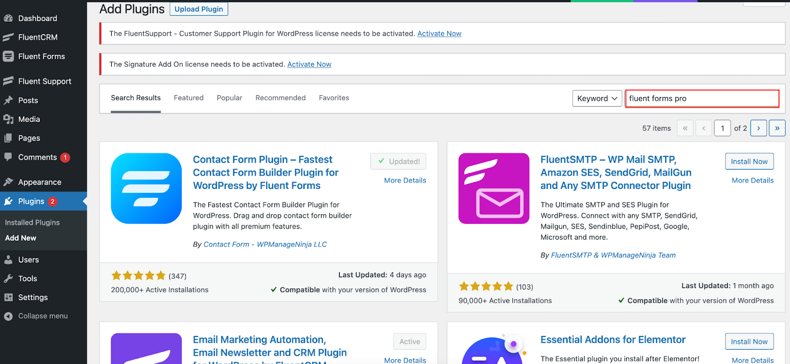The image size is (790, 364).
Task: Open Essential Addons for Elementor title
Action: click(x=613, y=340)
